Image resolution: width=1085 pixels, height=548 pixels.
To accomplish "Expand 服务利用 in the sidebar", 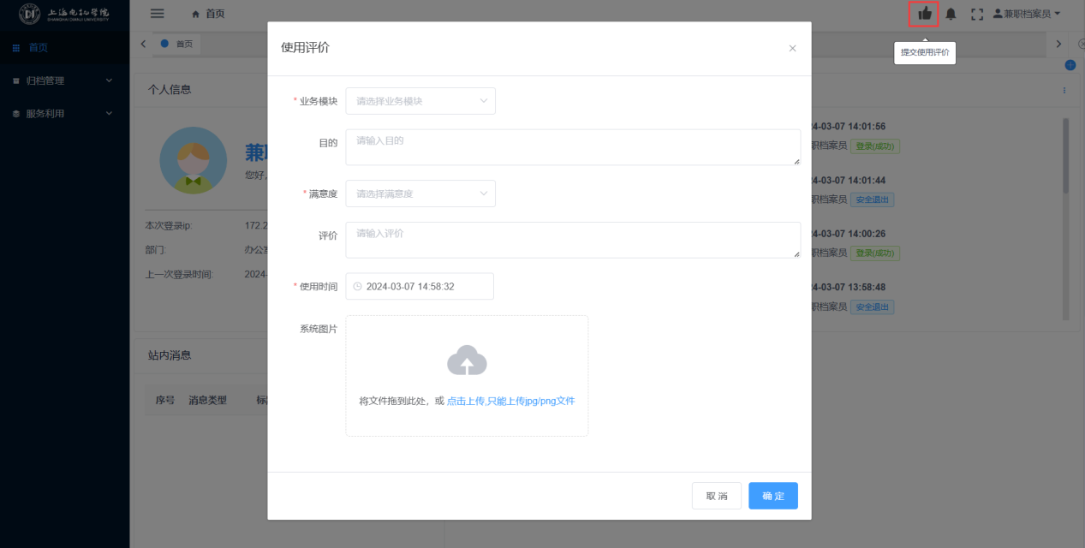I will coord(64,113).
